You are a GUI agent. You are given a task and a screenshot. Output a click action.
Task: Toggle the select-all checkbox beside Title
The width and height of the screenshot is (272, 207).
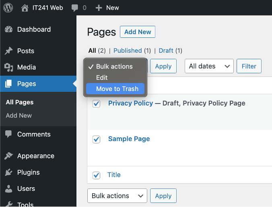point(96,175)
